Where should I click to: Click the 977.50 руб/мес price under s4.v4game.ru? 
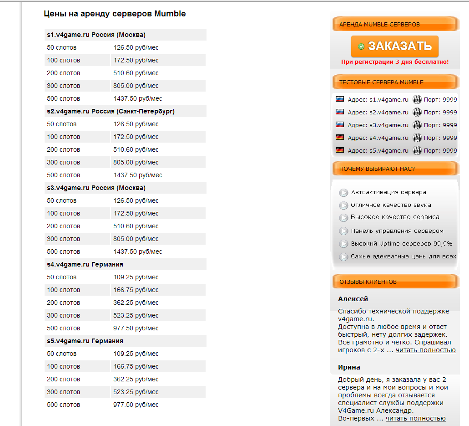(136, 328)
